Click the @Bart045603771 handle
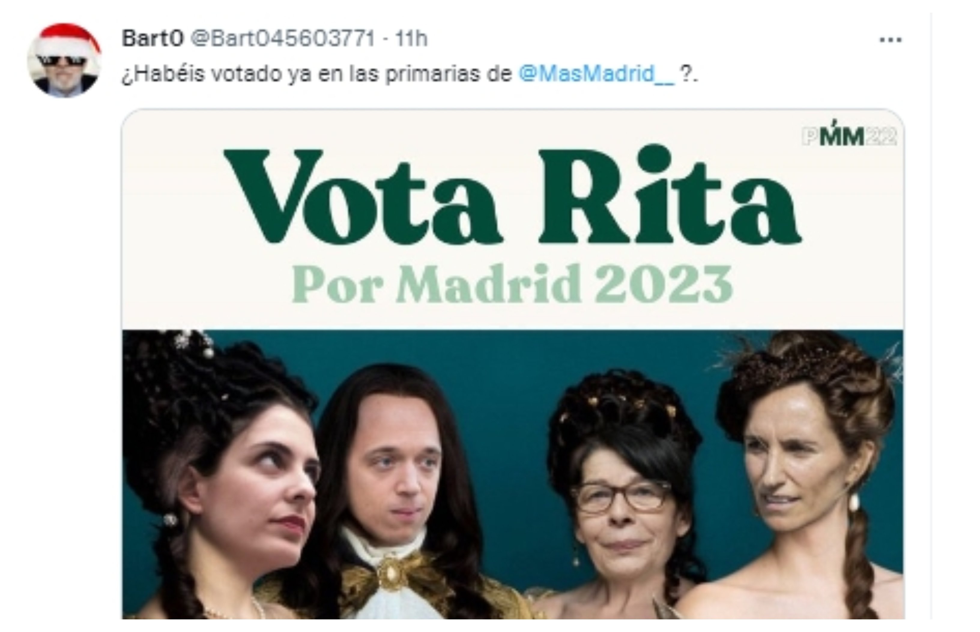Viewport: 980px width, 632px height. tap(283, 39)
